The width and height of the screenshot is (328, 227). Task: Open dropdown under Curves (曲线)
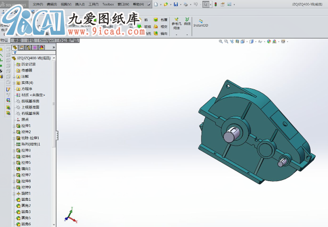coord(187,35)
